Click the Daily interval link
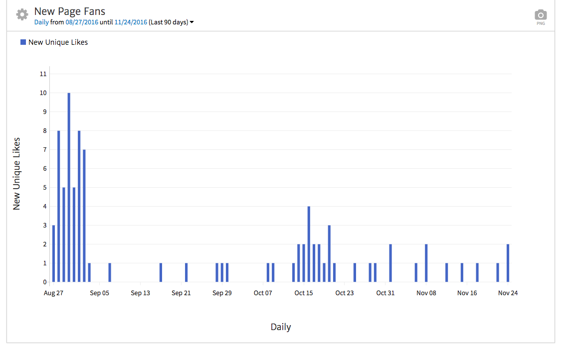The height and width of the screenshot is (346, 566). click(x=41, y=22)
